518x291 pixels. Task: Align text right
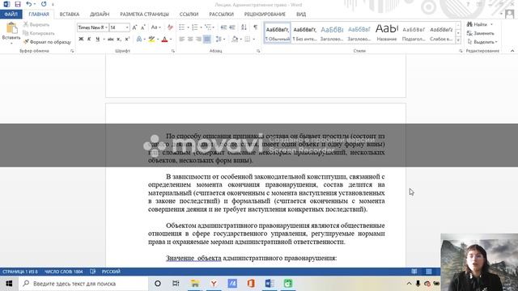pyautogui.click(x=198, y=40)
